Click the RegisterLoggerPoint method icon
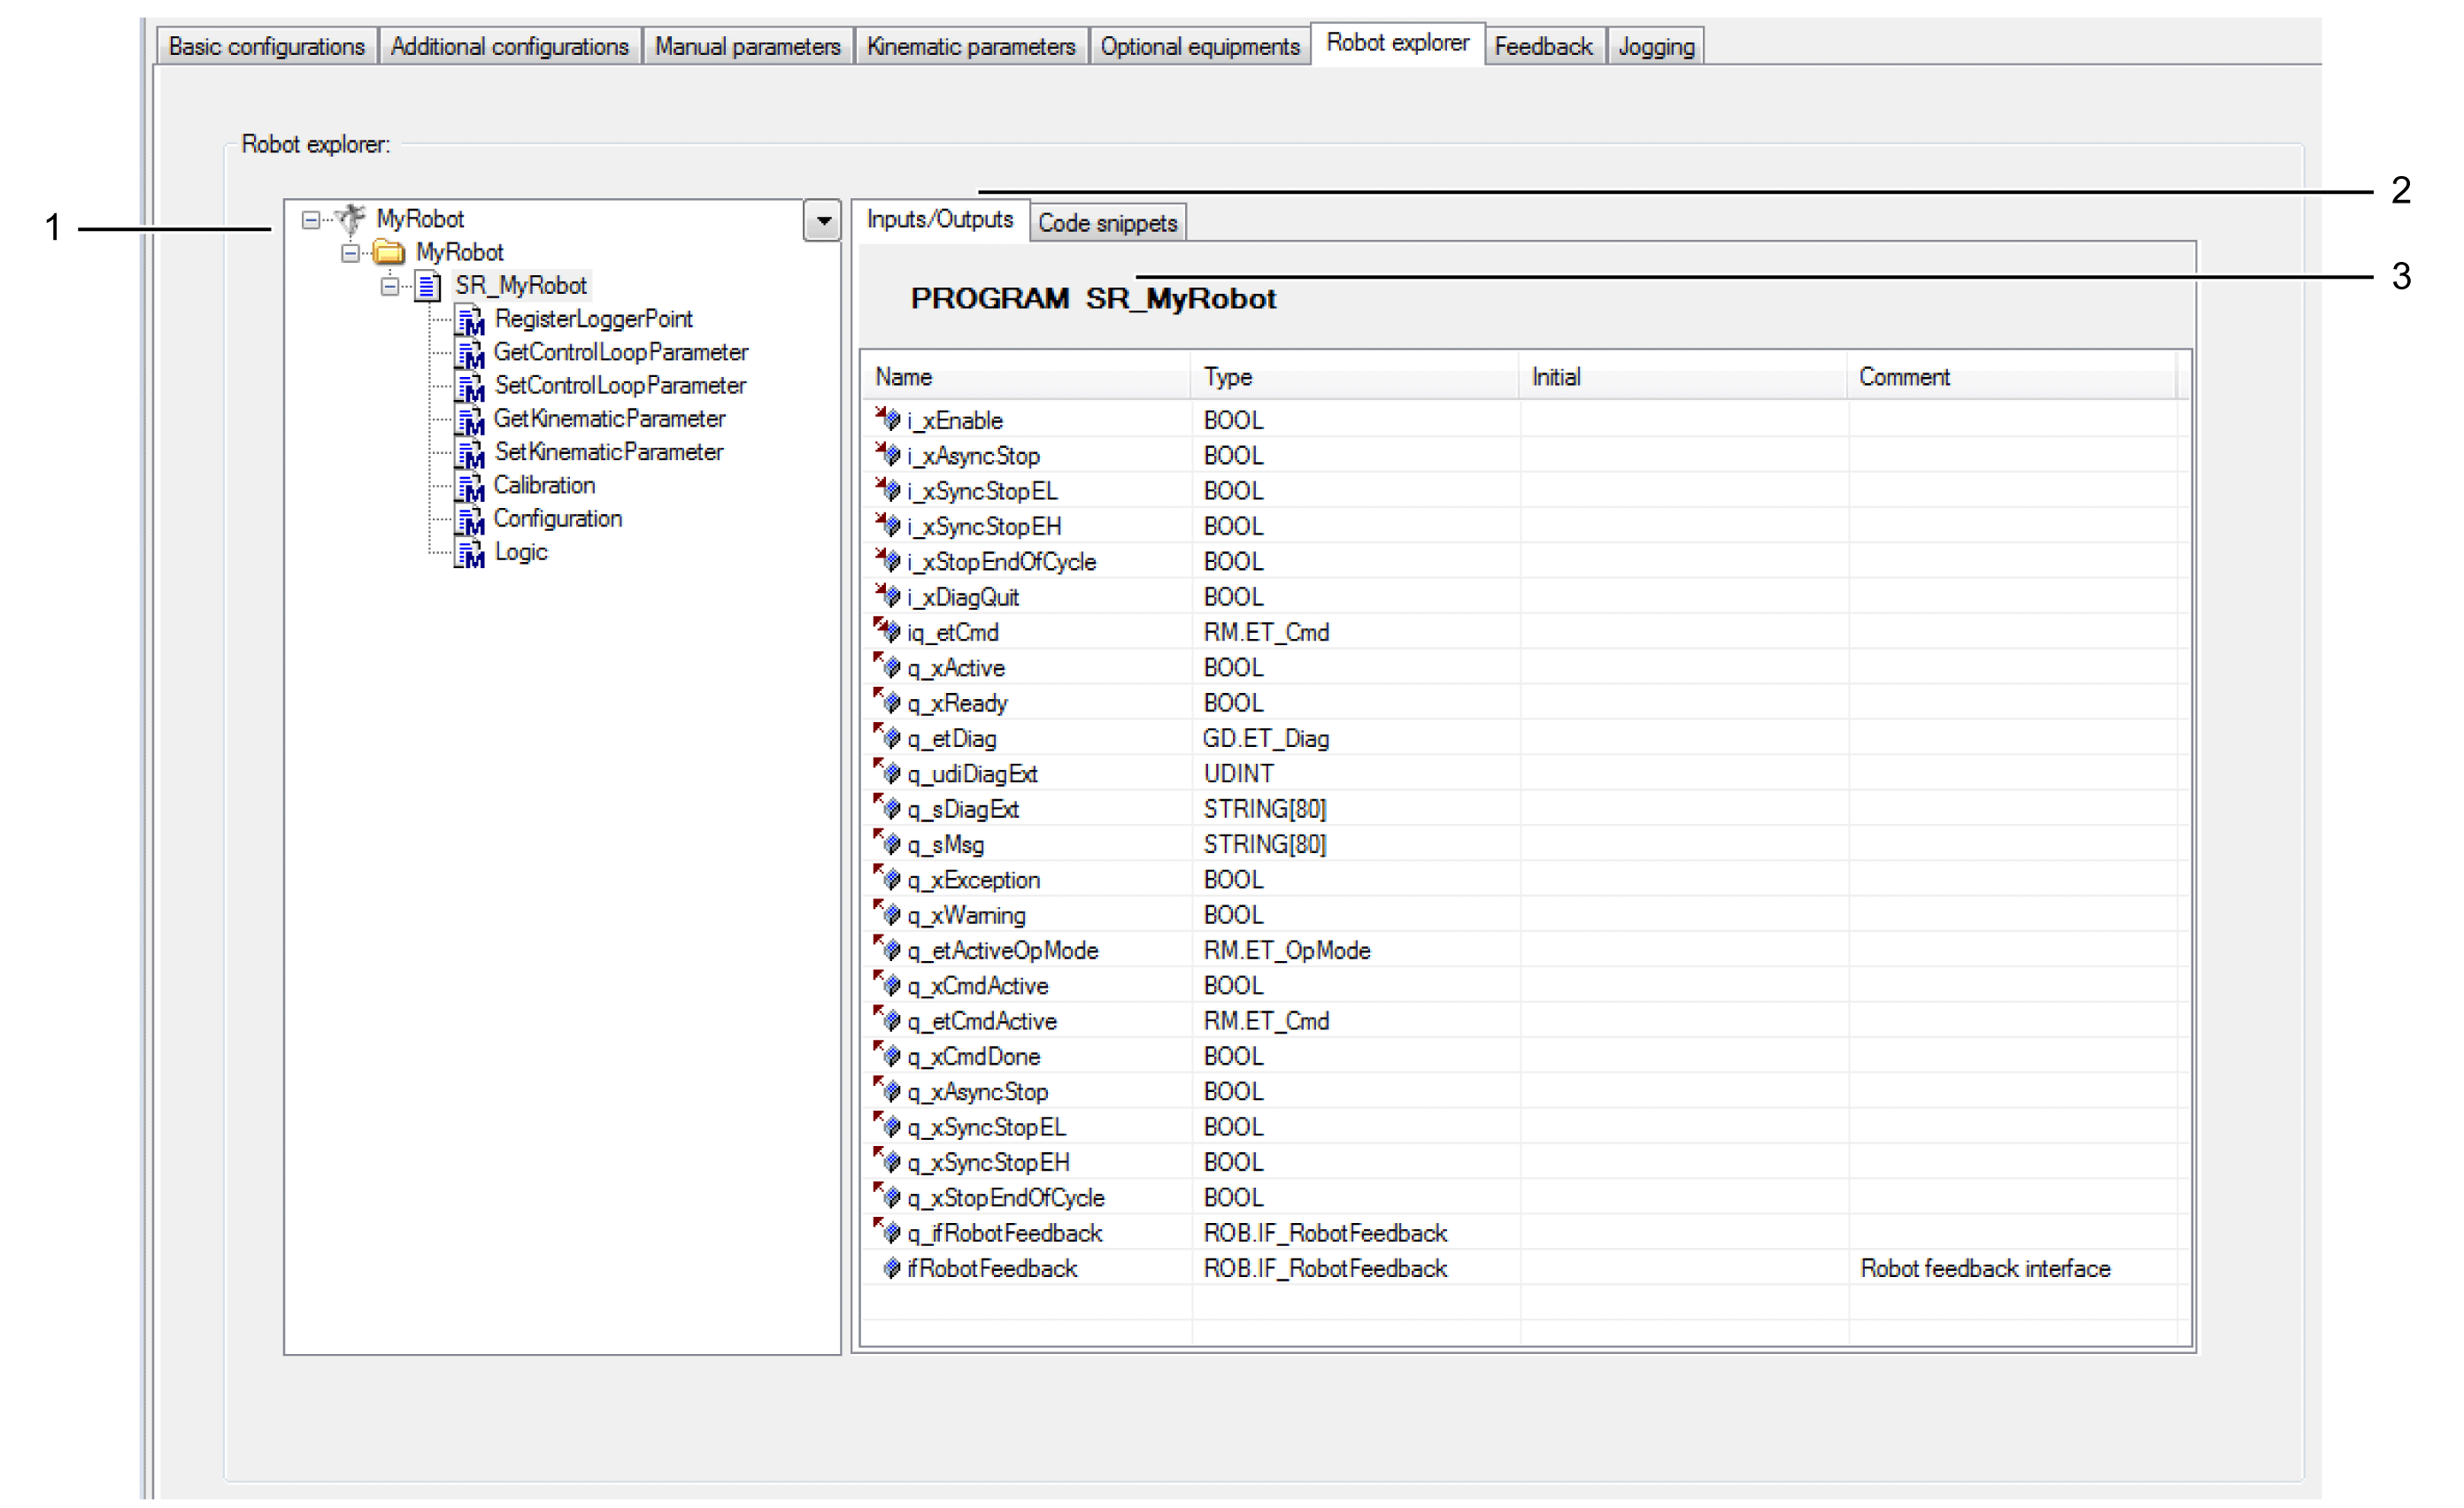 [469, 320]
